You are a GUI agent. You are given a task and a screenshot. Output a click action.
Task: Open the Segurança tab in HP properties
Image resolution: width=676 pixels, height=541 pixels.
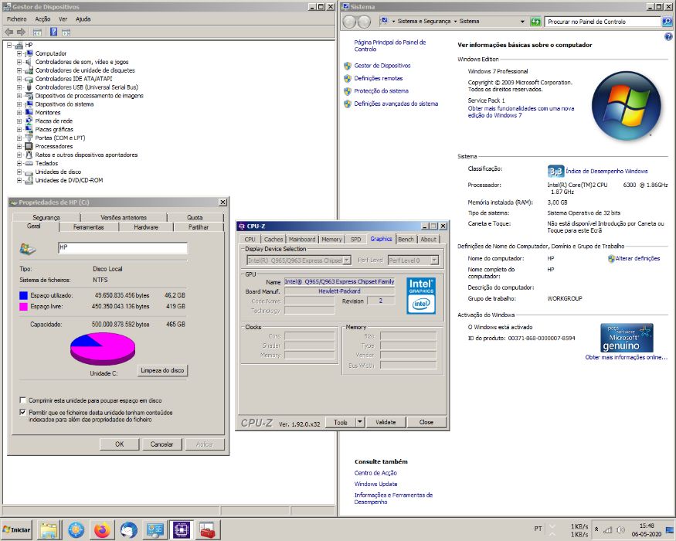(x=46, y=217)
